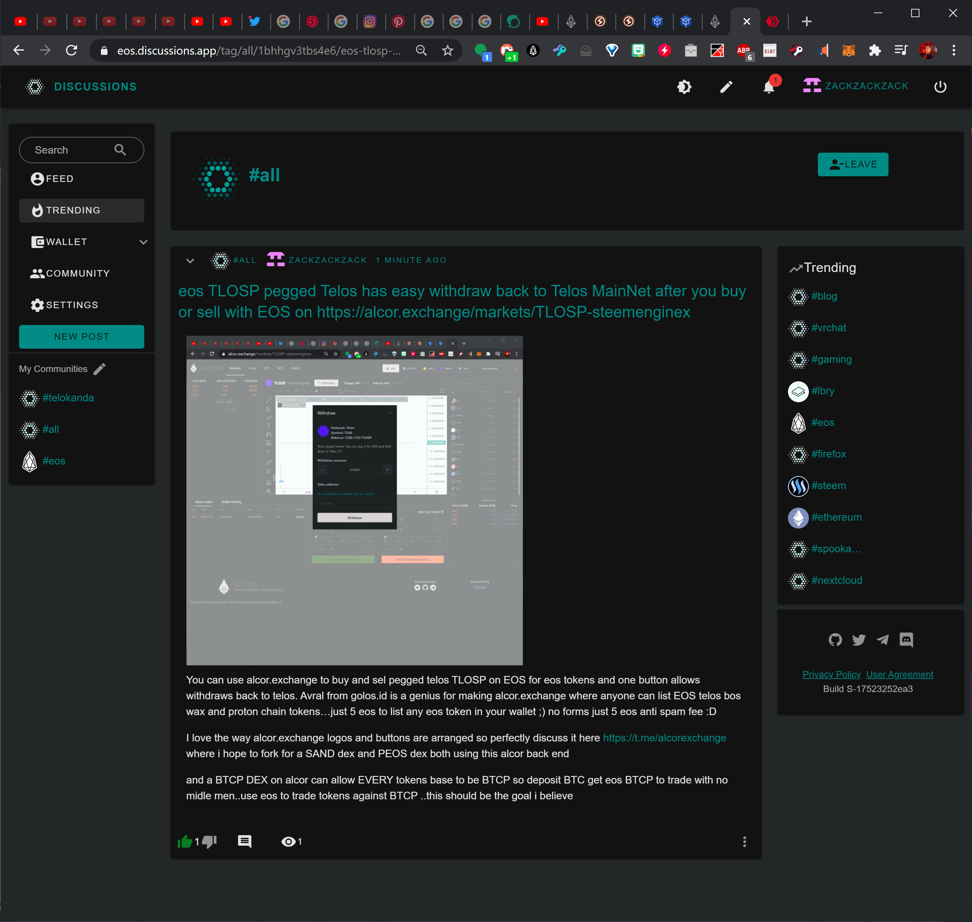Screen dimensions: 972x922
Task: Open the COMMUNITY menu item
Action: click(x=82, y=273)
